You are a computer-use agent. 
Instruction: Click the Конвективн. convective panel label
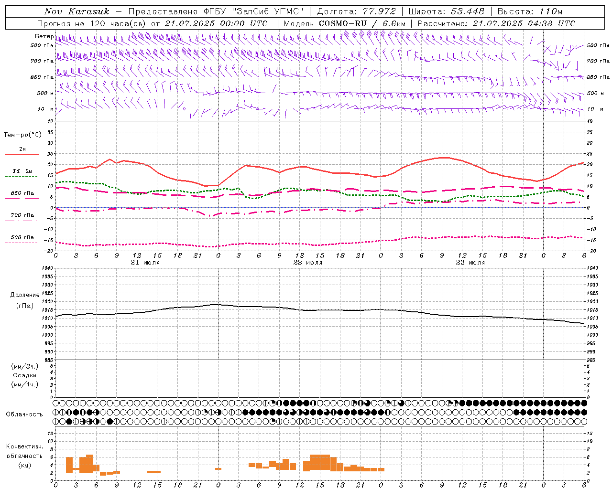25,446
